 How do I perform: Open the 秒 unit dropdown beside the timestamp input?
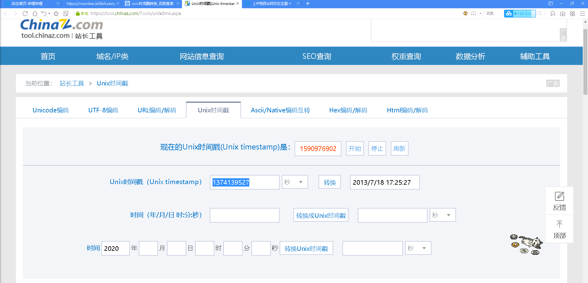coord(294,182)
